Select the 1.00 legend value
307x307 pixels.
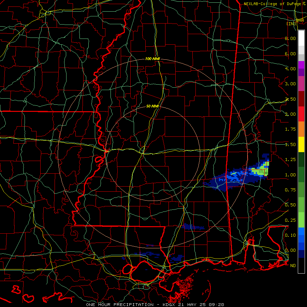tap(290, 175)
